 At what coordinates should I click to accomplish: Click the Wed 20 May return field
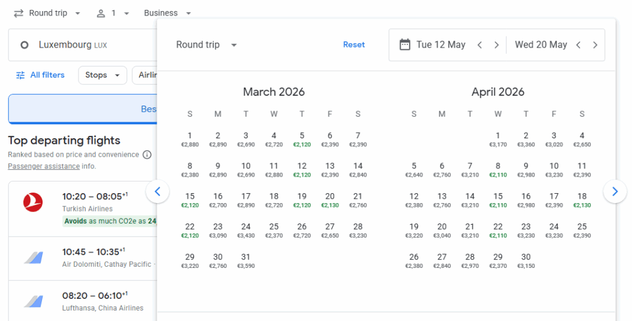(541, 45)
